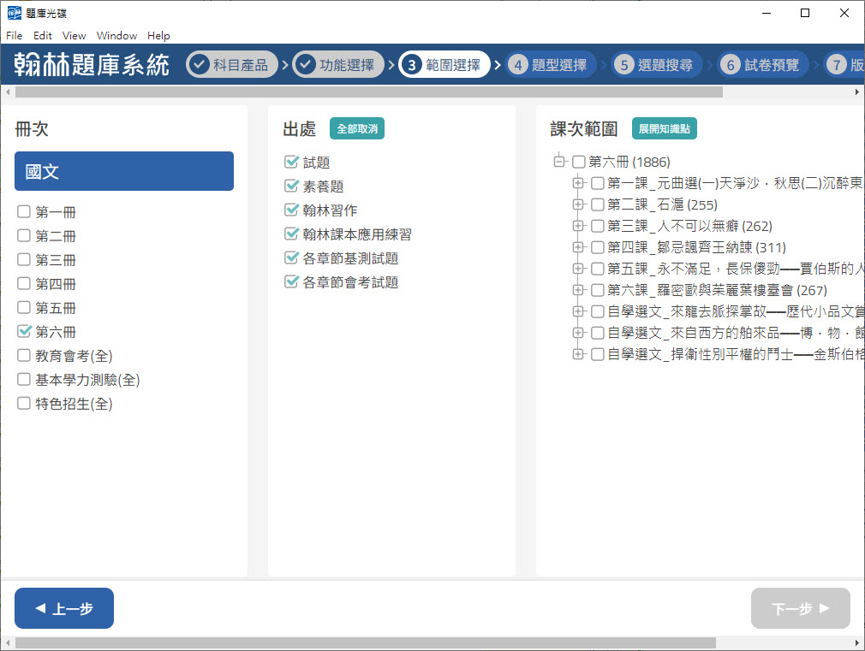This screenshot has height=651, width=865.
Task: Check the 第一課_元曲選 tree checkbox
Action: pyautogui.click(x=598, y=183)
